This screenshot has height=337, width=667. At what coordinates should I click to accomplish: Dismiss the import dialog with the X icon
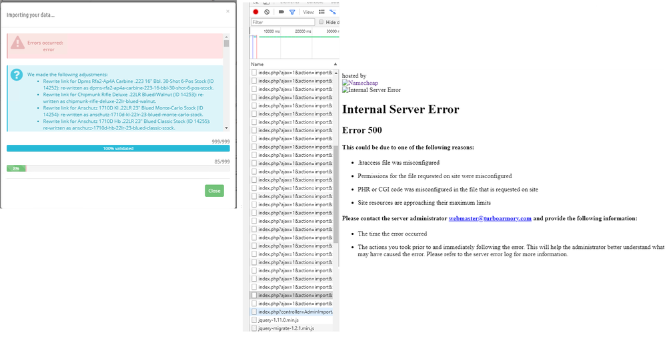pos(227,11)
